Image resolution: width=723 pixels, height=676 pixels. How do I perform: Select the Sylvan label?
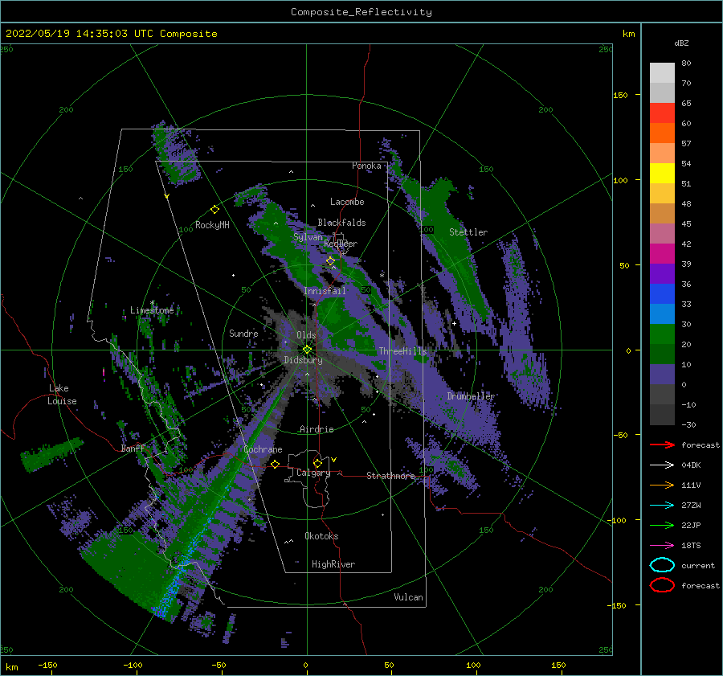tap(308, 237)
